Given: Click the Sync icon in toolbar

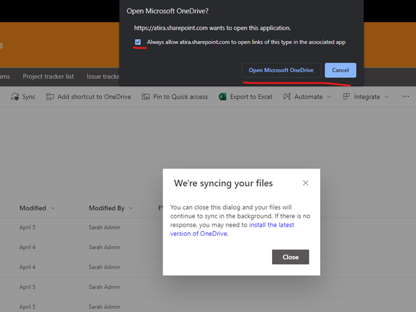Looking at the screenshot, I should (x=15, y=97).
